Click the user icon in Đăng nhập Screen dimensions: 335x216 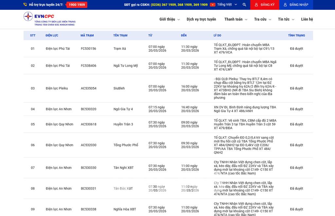pyautogui.click(x=285, y=5)
